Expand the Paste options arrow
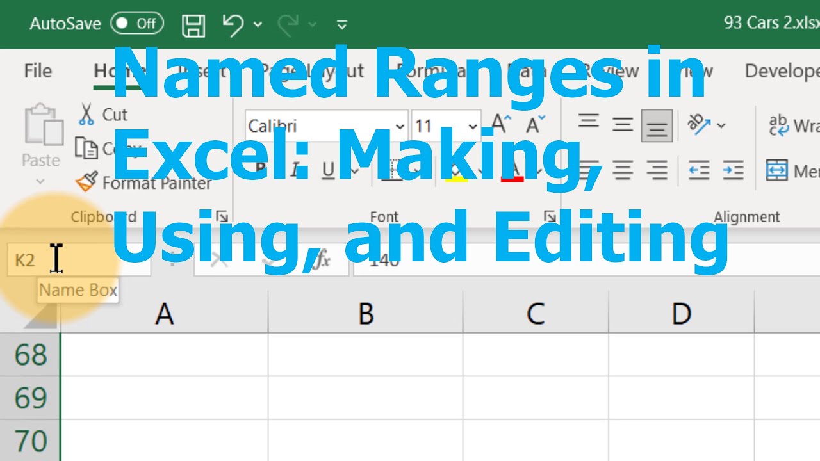 point(41,182)
